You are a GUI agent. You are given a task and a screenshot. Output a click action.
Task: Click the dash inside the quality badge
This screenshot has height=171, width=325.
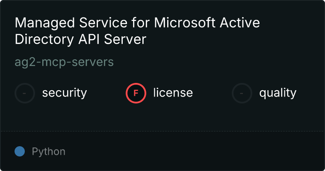242,93
